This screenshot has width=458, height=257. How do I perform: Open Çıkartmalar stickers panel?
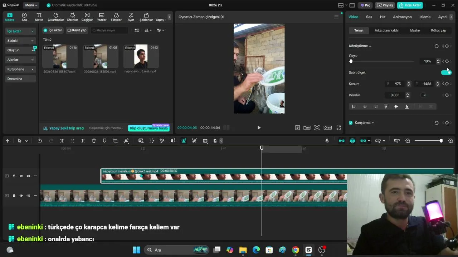[56, 17]
